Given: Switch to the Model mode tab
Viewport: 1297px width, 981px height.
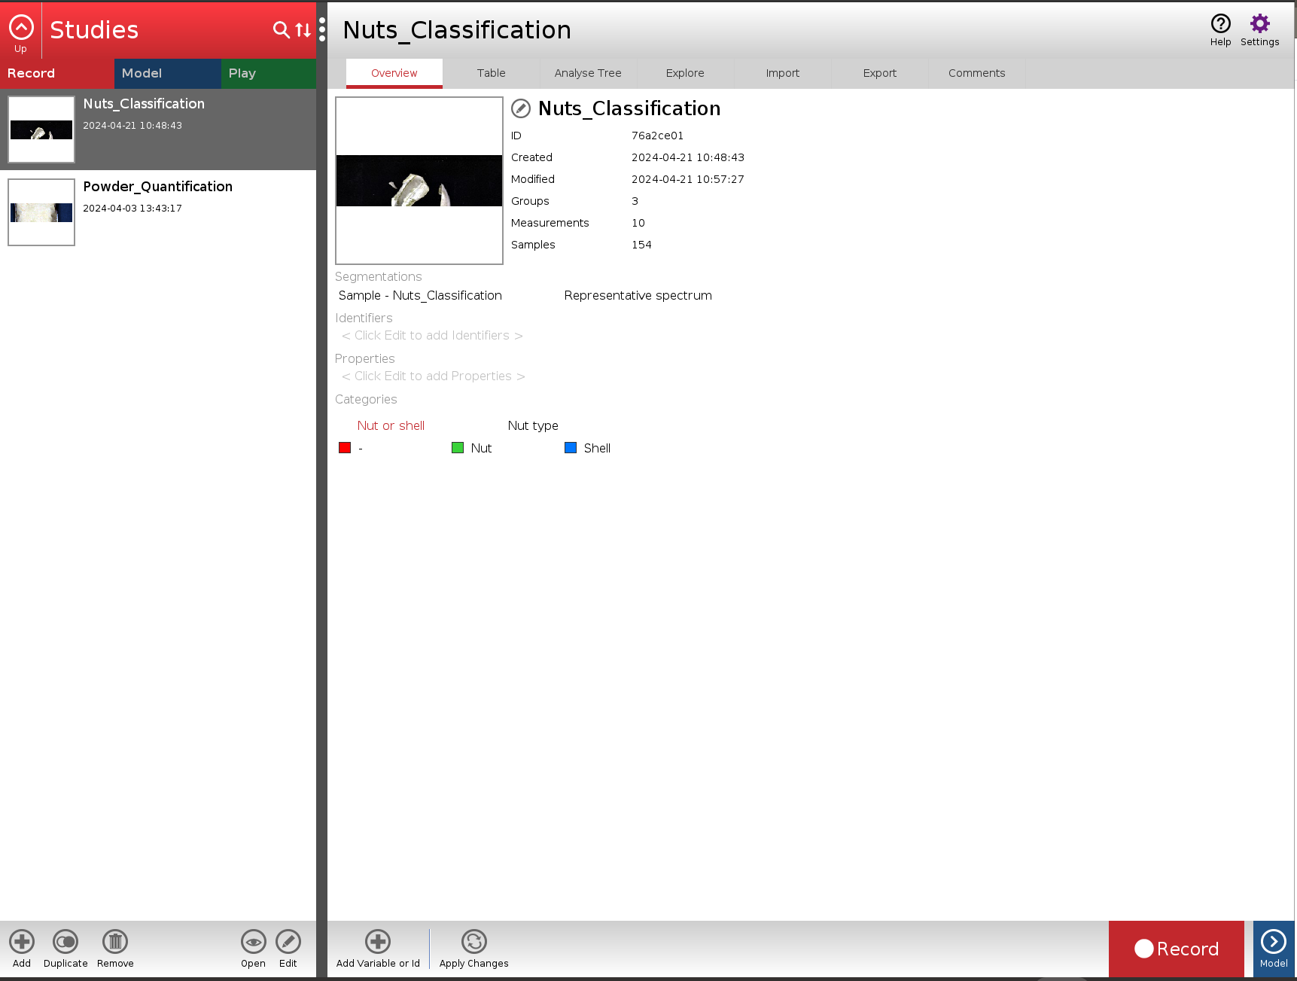Looking at the screenshot, I should [x=167, y=73].
